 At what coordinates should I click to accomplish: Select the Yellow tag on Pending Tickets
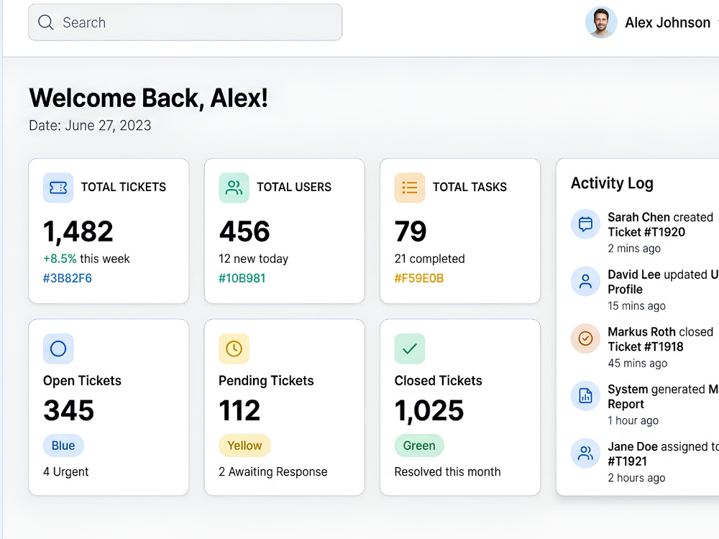(x=244, y=446)
